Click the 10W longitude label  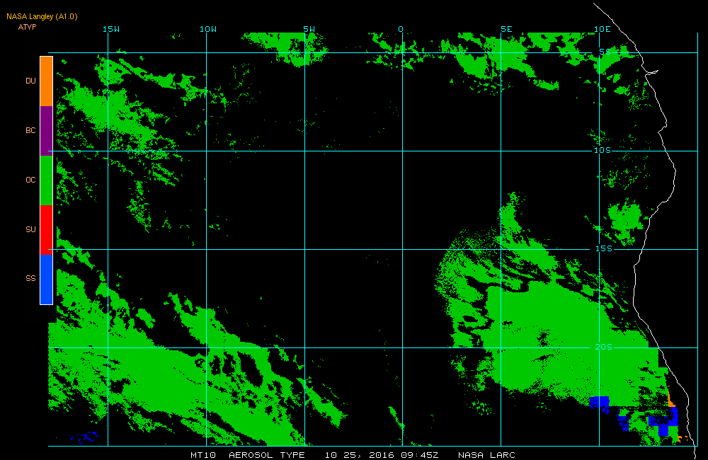point(208,29)
